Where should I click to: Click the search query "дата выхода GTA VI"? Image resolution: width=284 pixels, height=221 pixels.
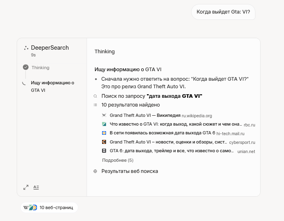pos(174,96)
